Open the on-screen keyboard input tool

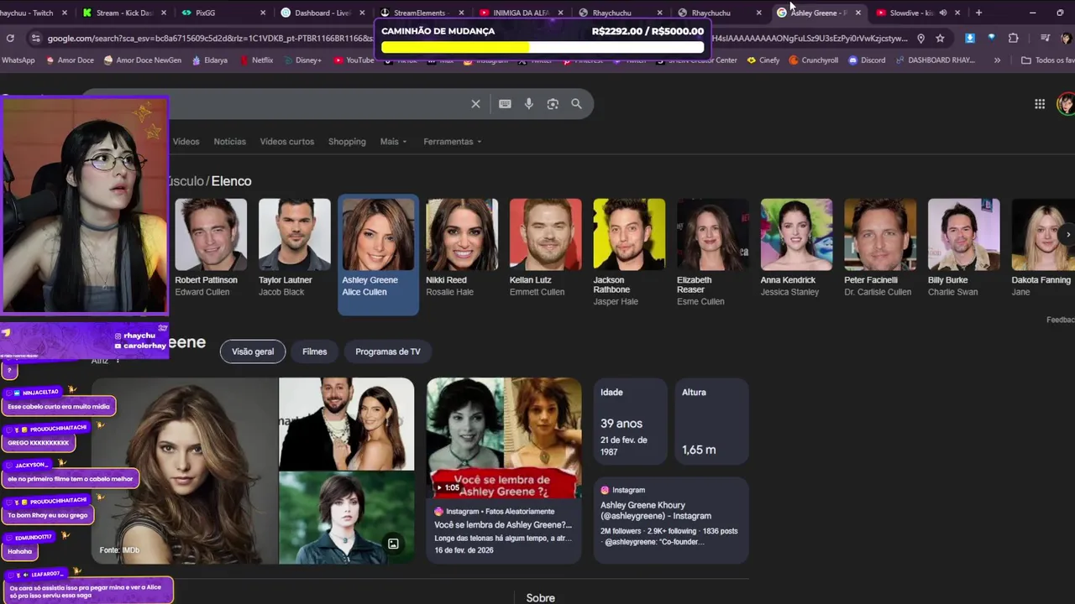point(505,104)
